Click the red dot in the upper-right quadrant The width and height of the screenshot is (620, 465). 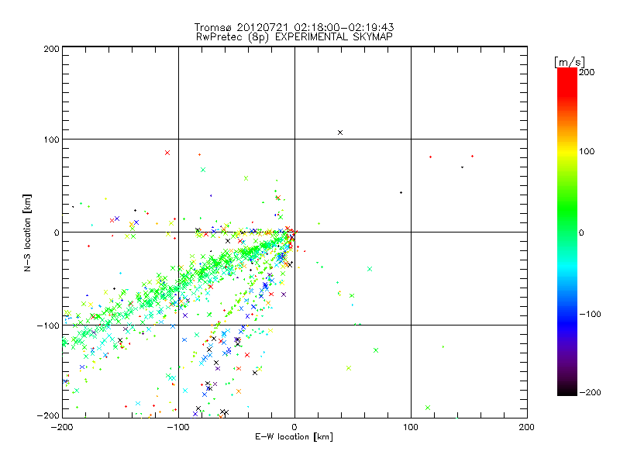[430, 157]
